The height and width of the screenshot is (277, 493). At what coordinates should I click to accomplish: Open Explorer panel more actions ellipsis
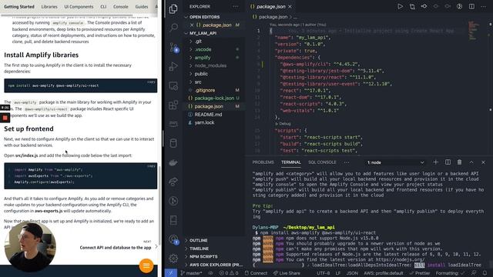[x=235, y=6]
